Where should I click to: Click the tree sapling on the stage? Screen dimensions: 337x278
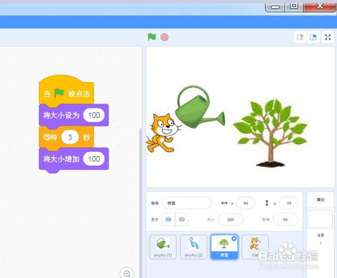pos(270,133)
